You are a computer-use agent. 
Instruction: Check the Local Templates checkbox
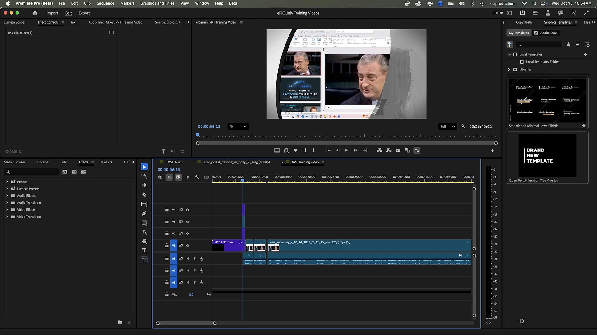515,54
